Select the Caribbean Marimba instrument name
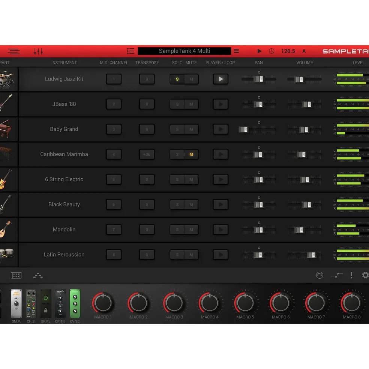This screenshot has height=369, width=369. (x=64, y=154)
